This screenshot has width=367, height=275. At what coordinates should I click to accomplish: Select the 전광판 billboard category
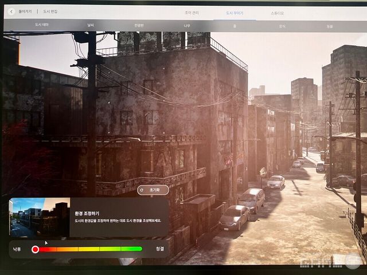(139, 25)
